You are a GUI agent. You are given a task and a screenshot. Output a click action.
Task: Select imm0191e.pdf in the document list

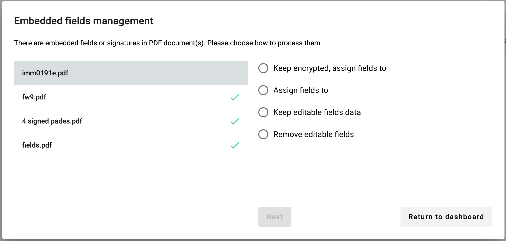45,73
